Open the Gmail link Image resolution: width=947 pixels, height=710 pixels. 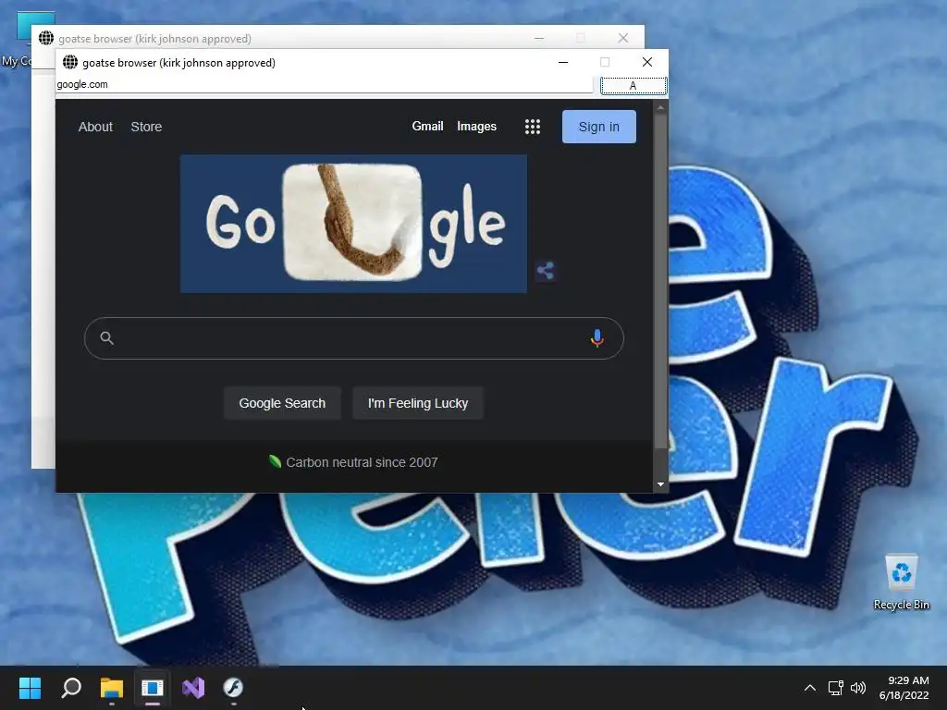427,126
